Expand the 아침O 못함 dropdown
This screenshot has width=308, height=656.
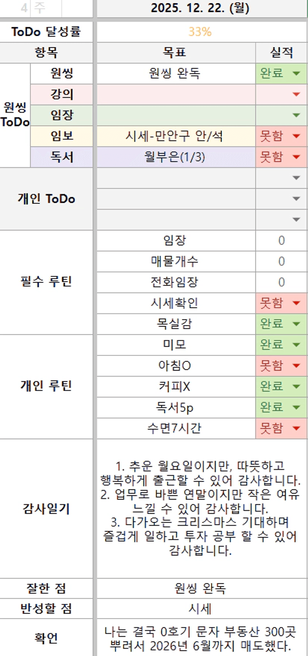(296, 366)
